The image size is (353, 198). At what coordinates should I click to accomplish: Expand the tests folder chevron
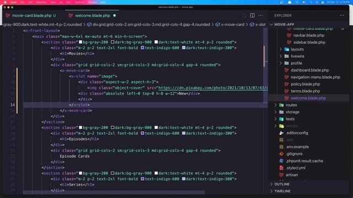[x=276, y=119]
